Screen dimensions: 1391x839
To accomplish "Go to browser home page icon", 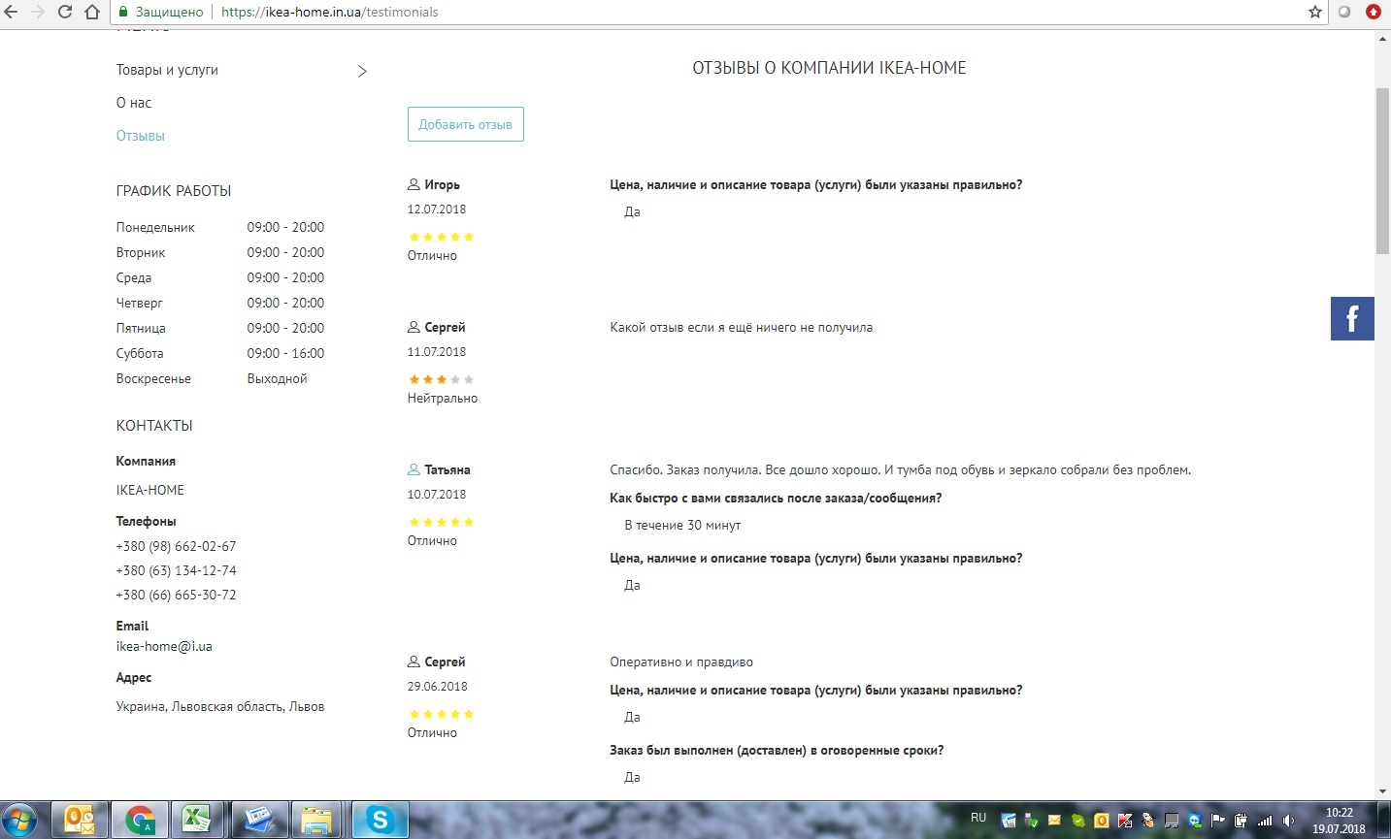I will (x=92, y=12).
